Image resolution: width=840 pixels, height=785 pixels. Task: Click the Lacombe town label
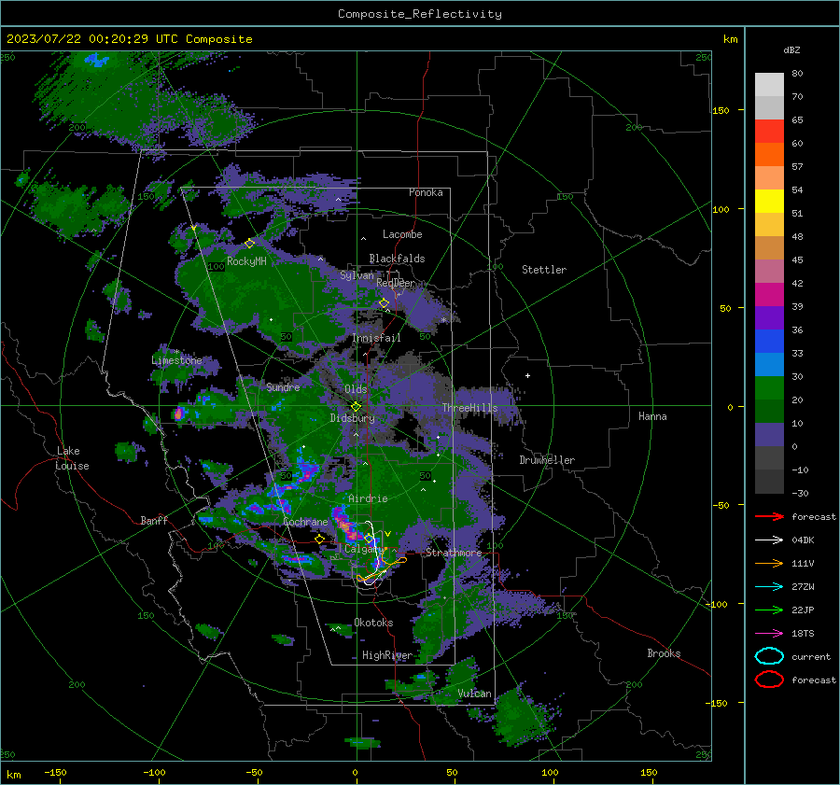[402, 234]
